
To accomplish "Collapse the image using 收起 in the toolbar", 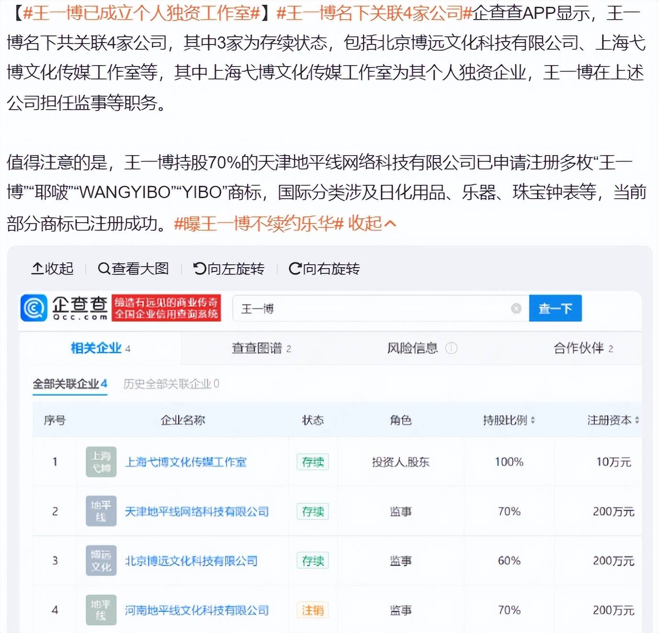I will [x=52, y=269].
